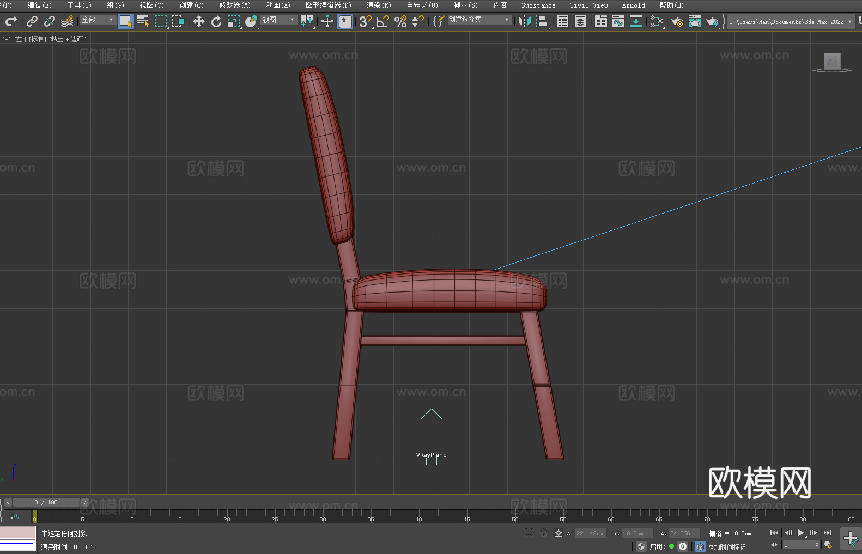
Task: Select the Move tool
Action: point(199,21)
